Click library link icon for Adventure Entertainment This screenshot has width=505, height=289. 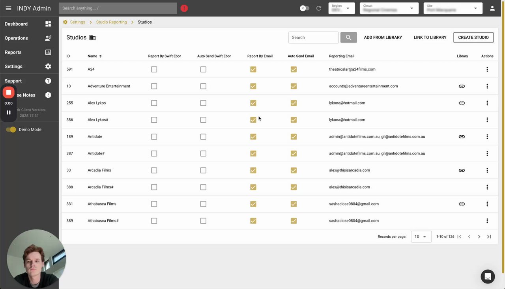462,86
